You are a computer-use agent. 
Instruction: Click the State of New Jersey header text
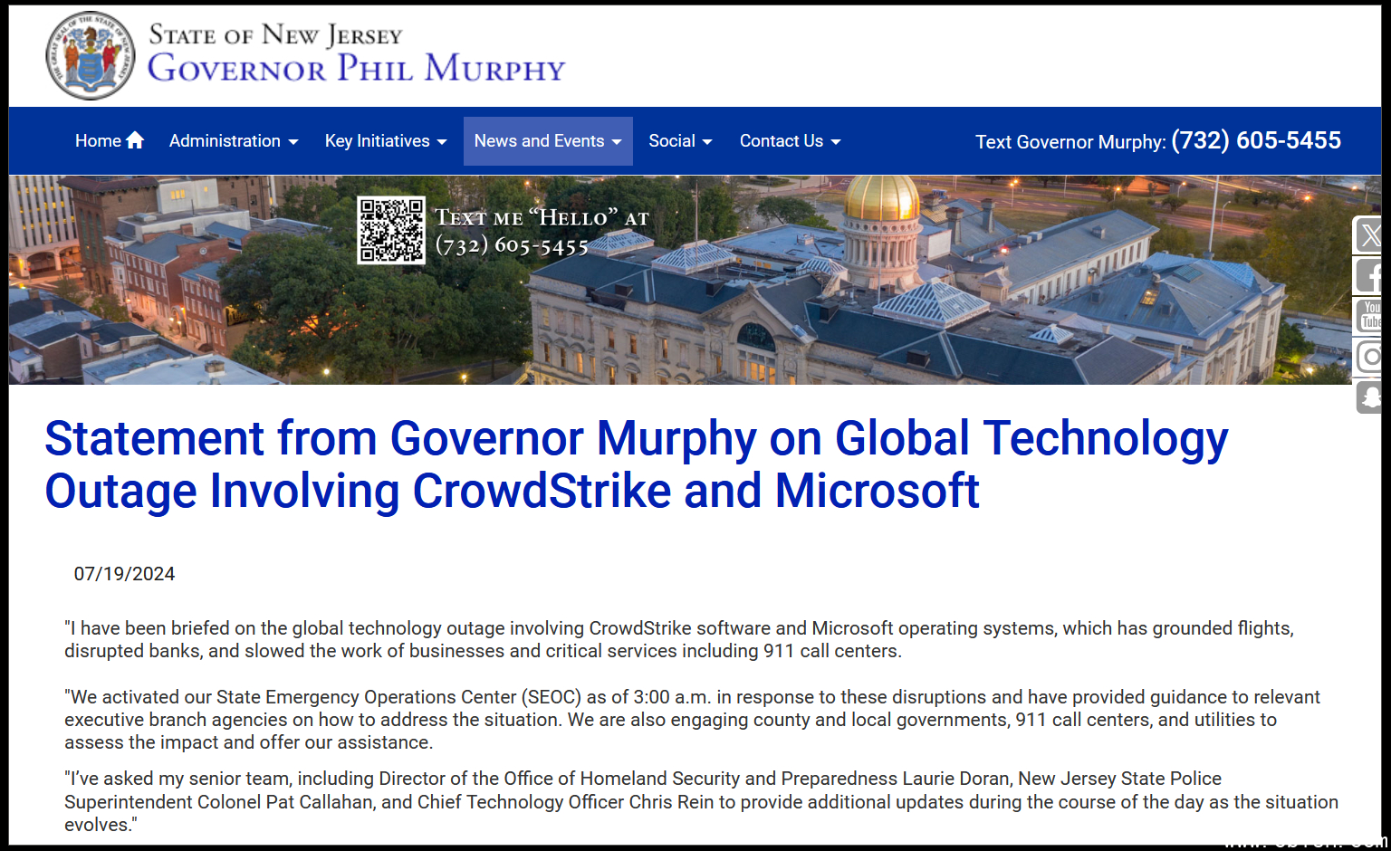(x=275, y=35)
